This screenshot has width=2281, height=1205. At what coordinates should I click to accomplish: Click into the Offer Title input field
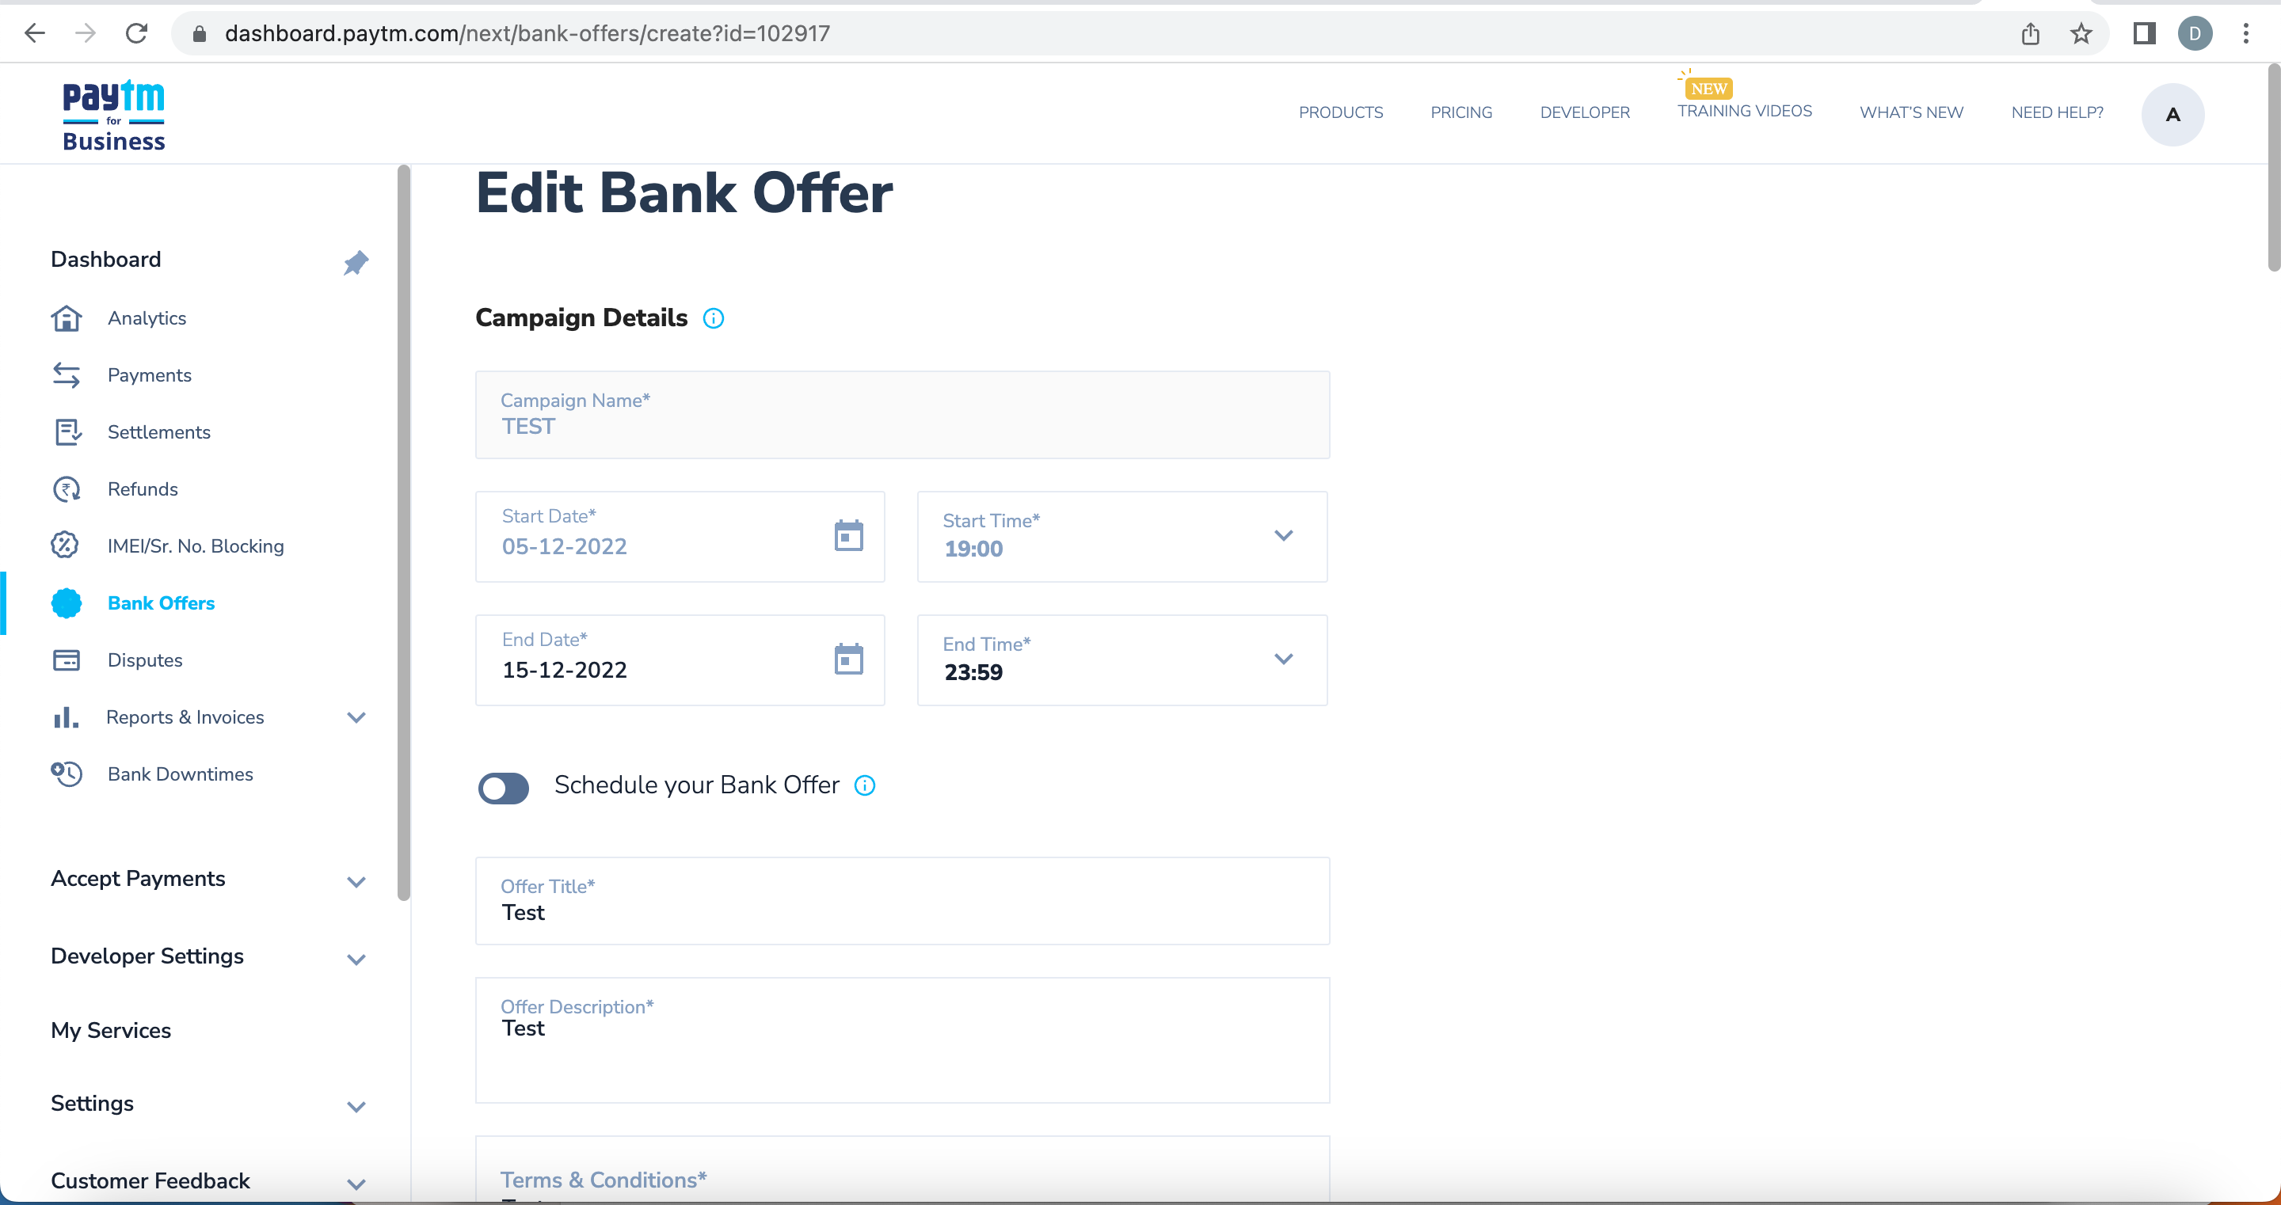tap(901, 912)
